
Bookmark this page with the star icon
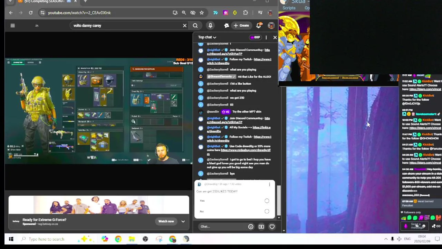pos(202,13)
